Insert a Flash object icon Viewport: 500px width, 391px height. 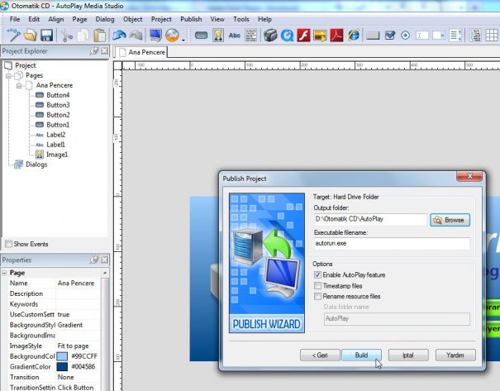pyautogui.click(x=303, y=35)
